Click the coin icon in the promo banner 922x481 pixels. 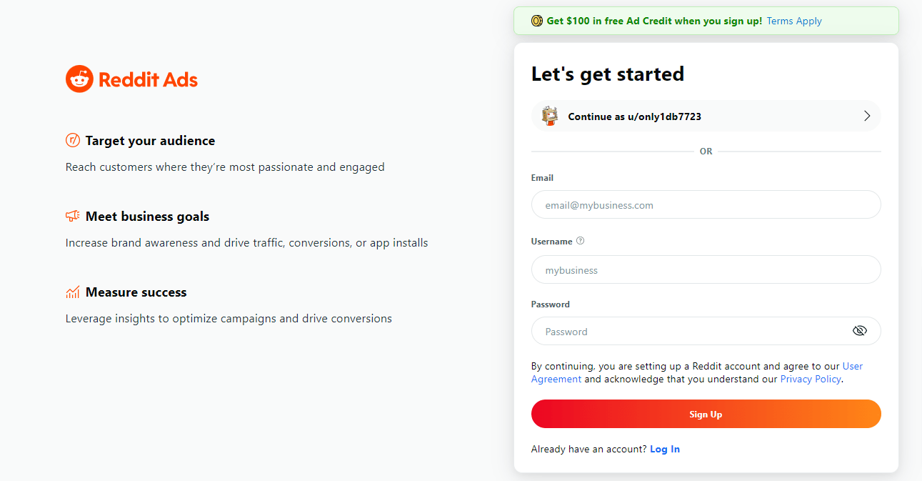coord(536,21)
